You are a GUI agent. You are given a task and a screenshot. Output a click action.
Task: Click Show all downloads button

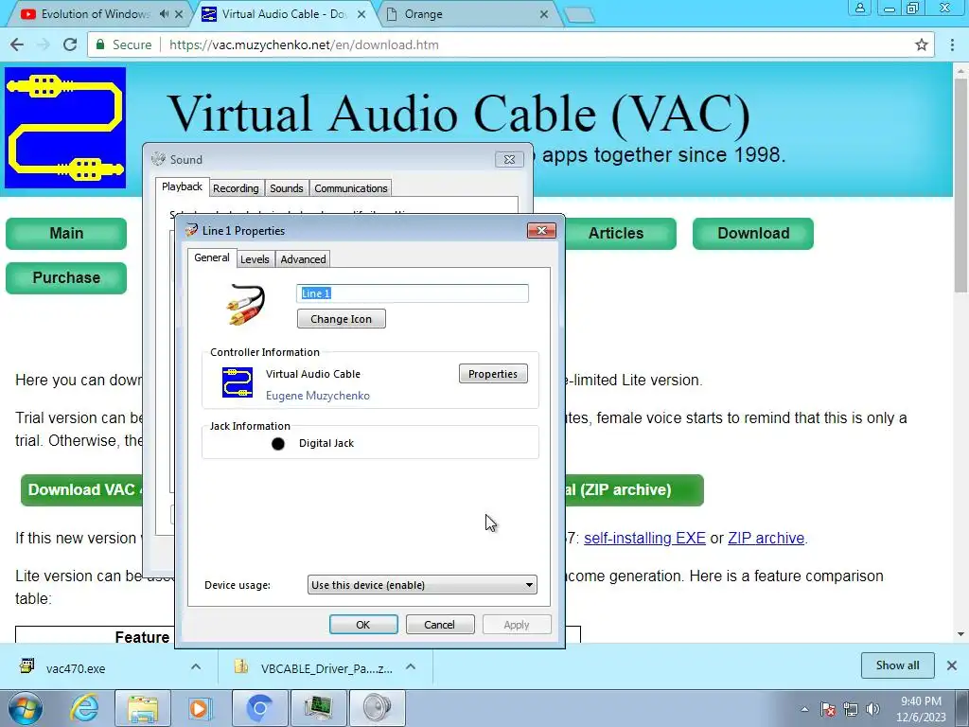897,665
